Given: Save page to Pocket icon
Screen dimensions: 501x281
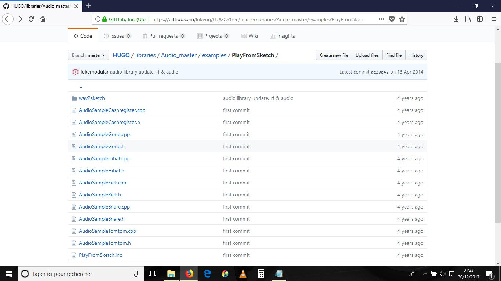Looking at the screenshot, I should coord(392,19).
